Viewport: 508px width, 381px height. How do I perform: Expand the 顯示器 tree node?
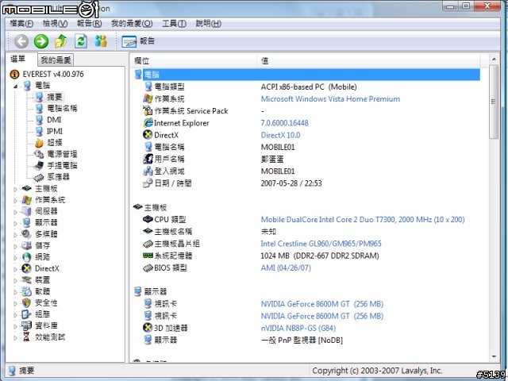15,223
